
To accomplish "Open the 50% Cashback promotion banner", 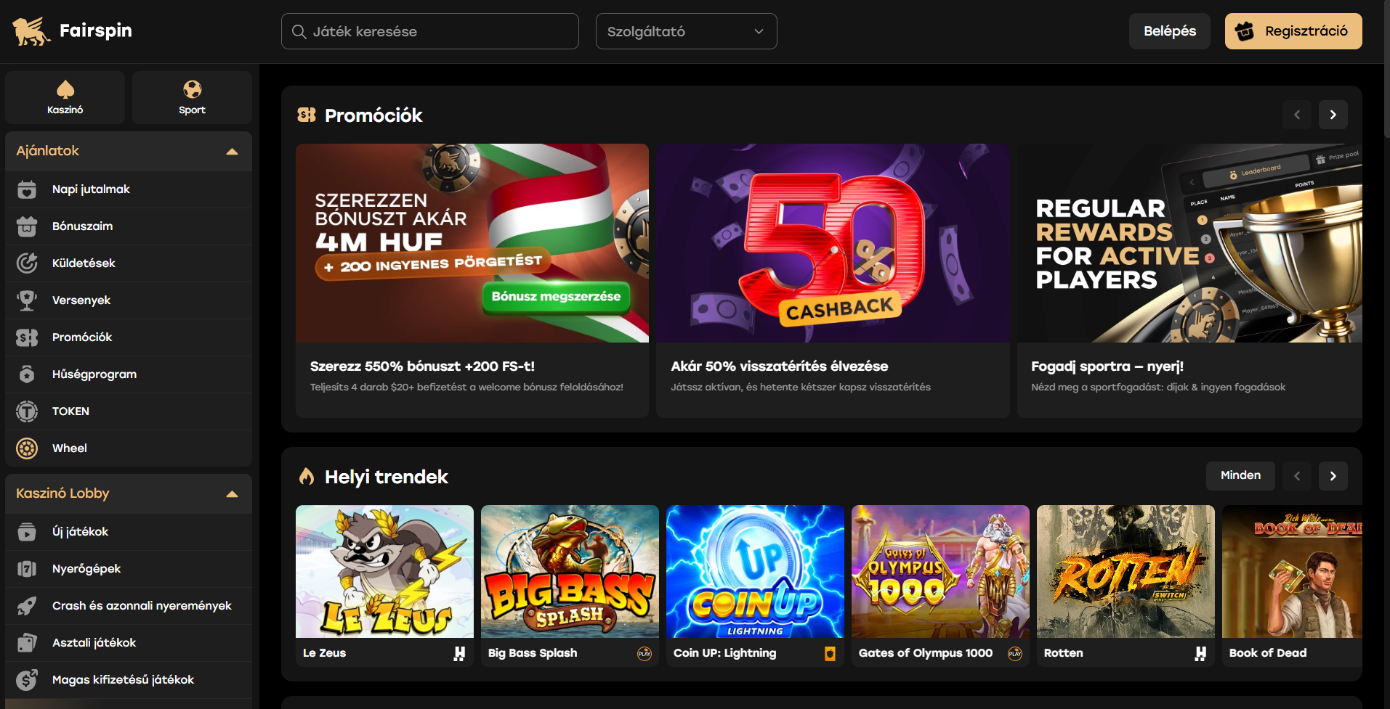I will pos(833,243).
